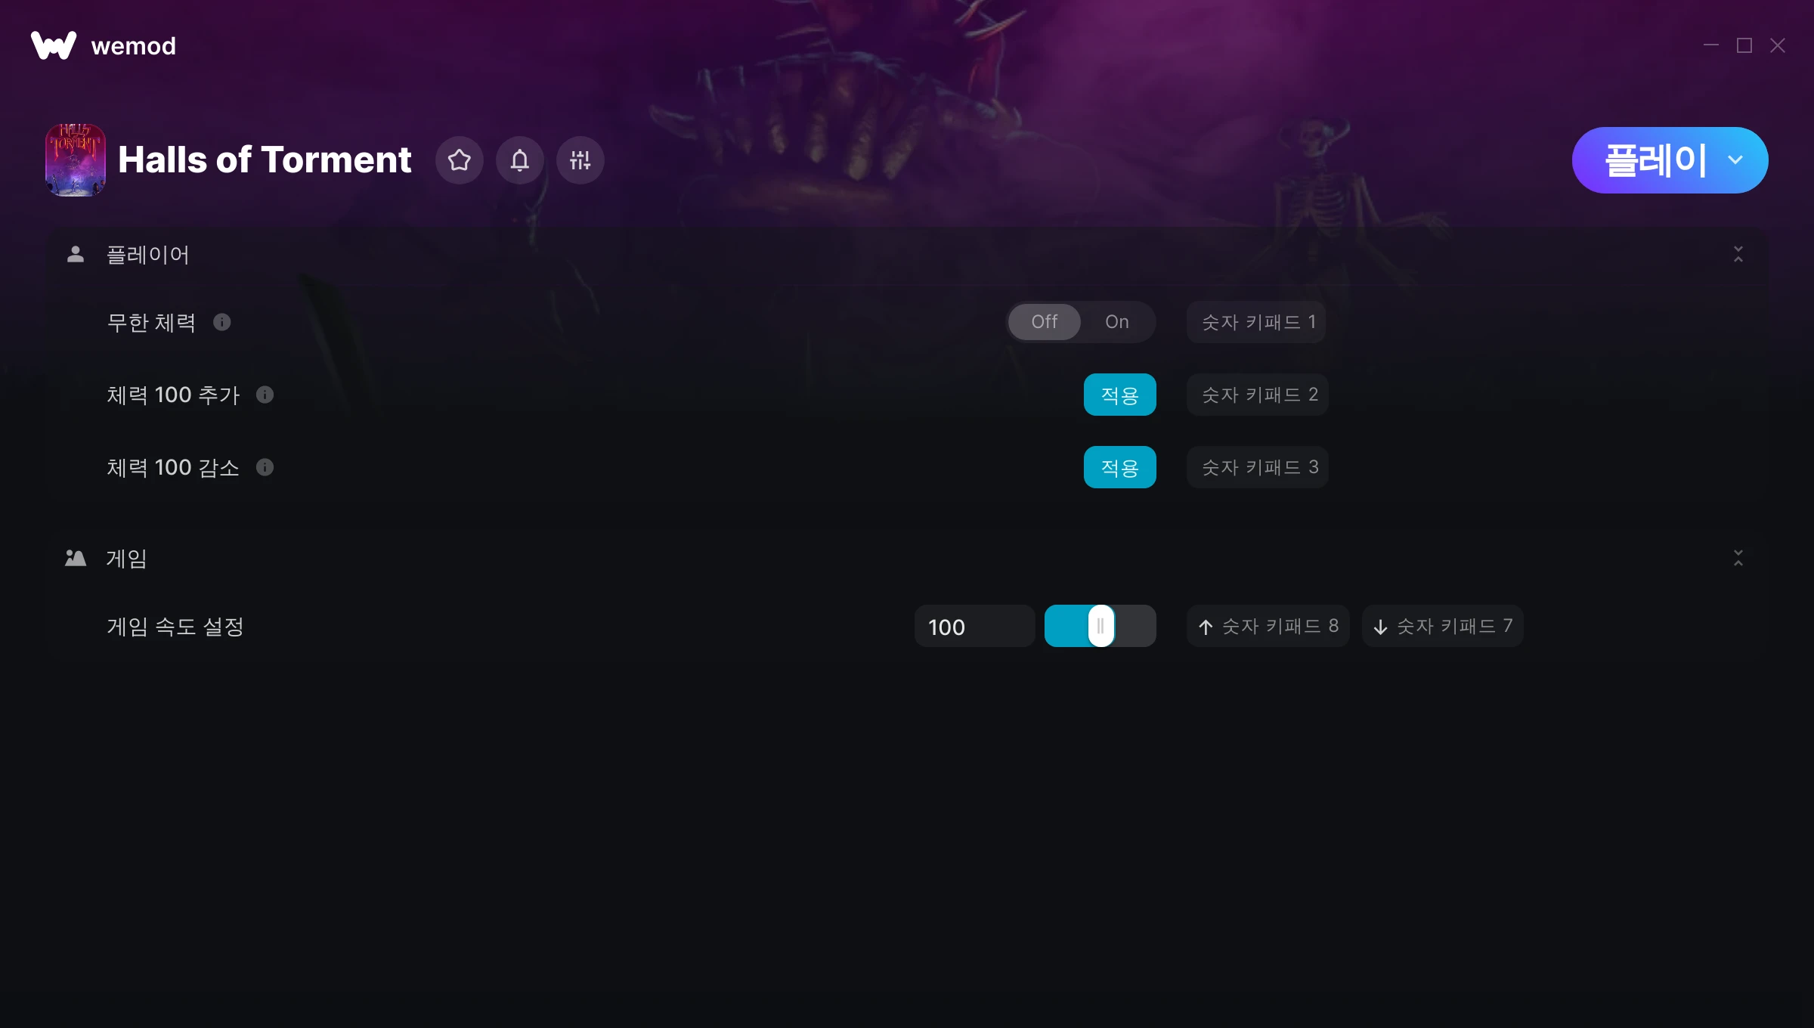Open the 플레이 button dropdown arrow
The height and width of the screenshot is (1028, 1814).
(x=1735, y=160)
